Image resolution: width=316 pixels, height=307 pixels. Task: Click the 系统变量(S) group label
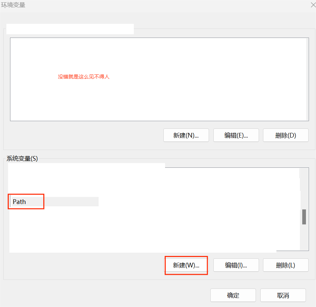point(22,159)
